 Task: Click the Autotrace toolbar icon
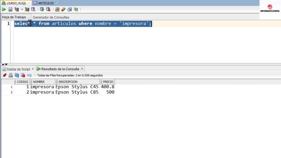27,9
